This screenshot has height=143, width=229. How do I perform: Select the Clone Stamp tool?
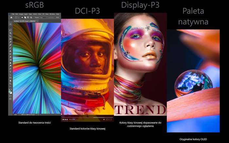coord(10,51)
